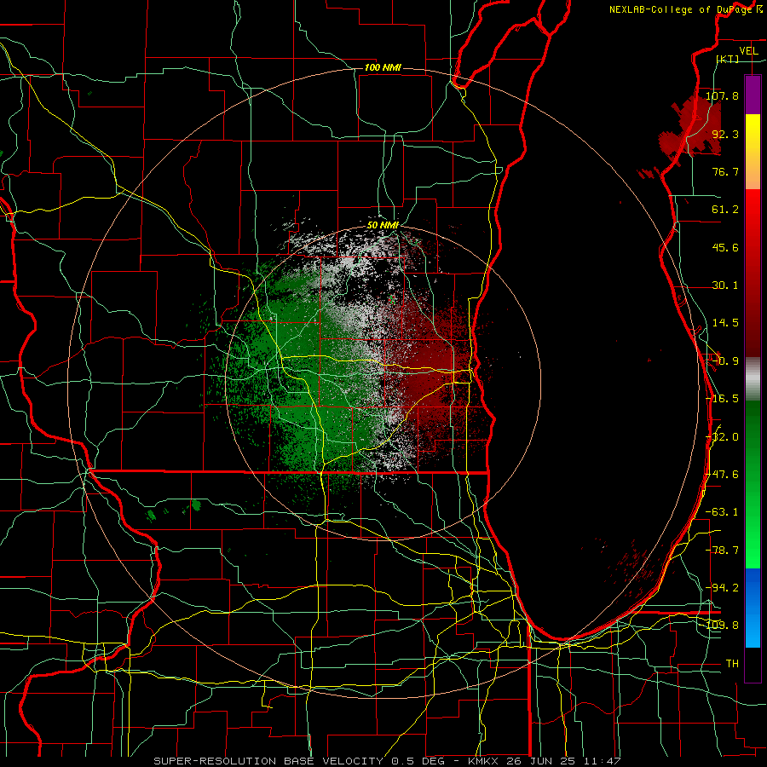Screen dimensions: 767x767
Task: Pick the yellow-orange segment of the color bar
Action: 753,152
